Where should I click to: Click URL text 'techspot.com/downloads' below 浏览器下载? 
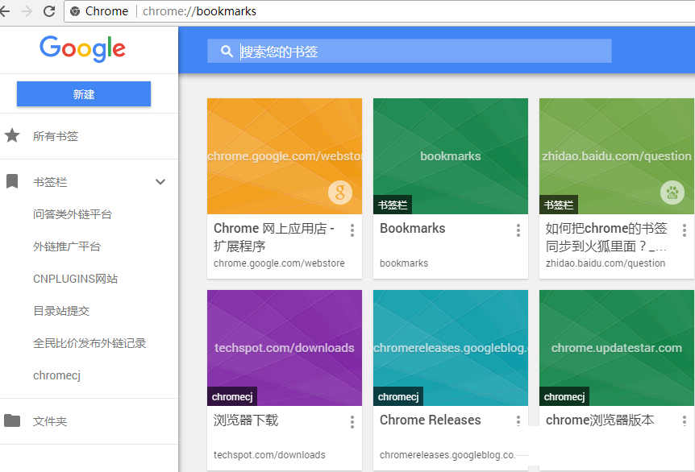[269, 455]
